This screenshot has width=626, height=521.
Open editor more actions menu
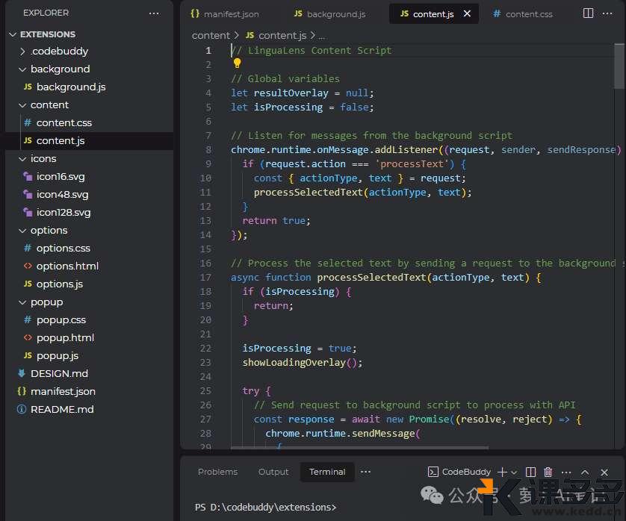click(607, 13)
